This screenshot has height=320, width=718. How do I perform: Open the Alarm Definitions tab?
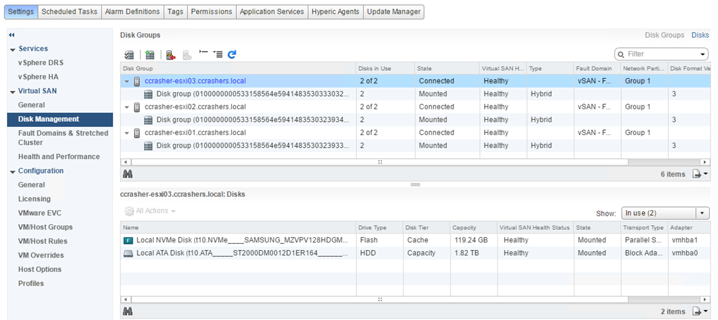click(132, 12)
